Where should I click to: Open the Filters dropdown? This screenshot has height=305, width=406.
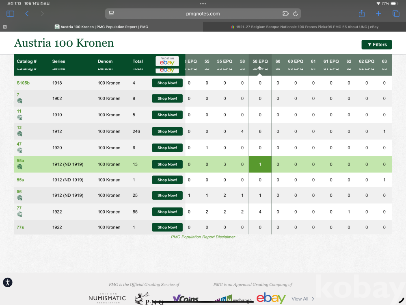376,45
